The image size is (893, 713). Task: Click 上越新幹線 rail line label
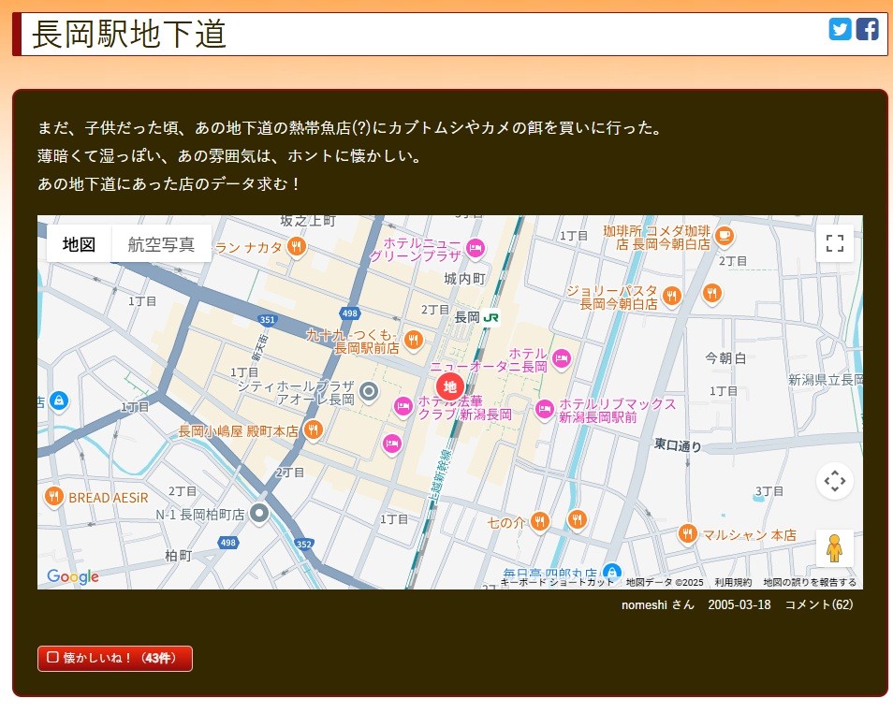pos(440,475)
